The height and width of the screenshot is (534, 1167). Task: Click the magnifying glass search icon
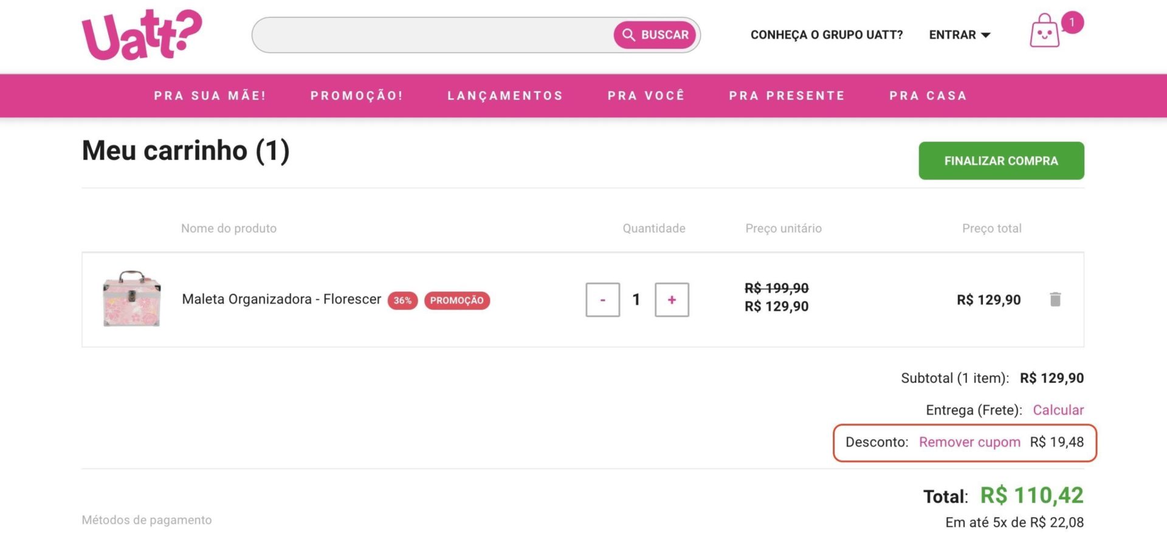click(628, 35)
